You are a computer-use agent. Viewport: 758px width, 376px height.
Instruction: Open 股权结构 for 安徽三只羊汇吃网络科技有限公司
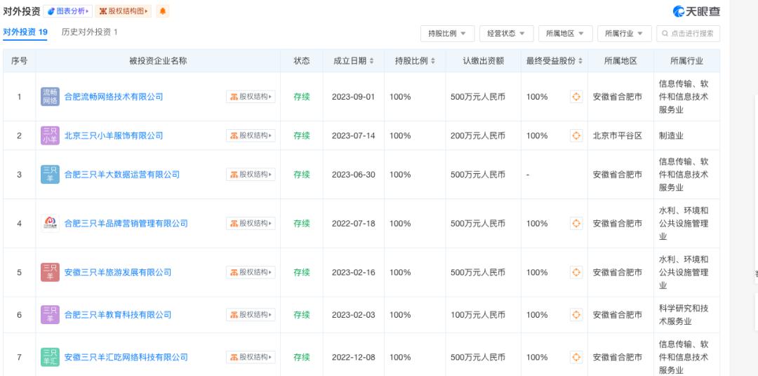251,357
